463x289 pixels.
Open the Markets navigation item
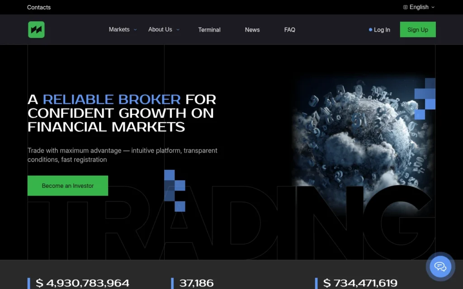coord(119,29)
